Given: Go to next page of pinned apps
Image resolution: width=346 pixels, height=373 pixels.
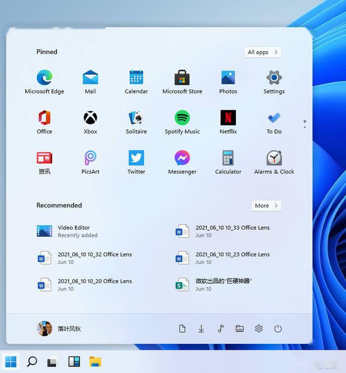Looking at the screenshot, I should 304,127.
